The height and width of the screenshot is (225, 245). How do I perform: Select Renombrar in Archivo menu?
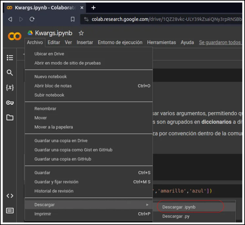89,109
